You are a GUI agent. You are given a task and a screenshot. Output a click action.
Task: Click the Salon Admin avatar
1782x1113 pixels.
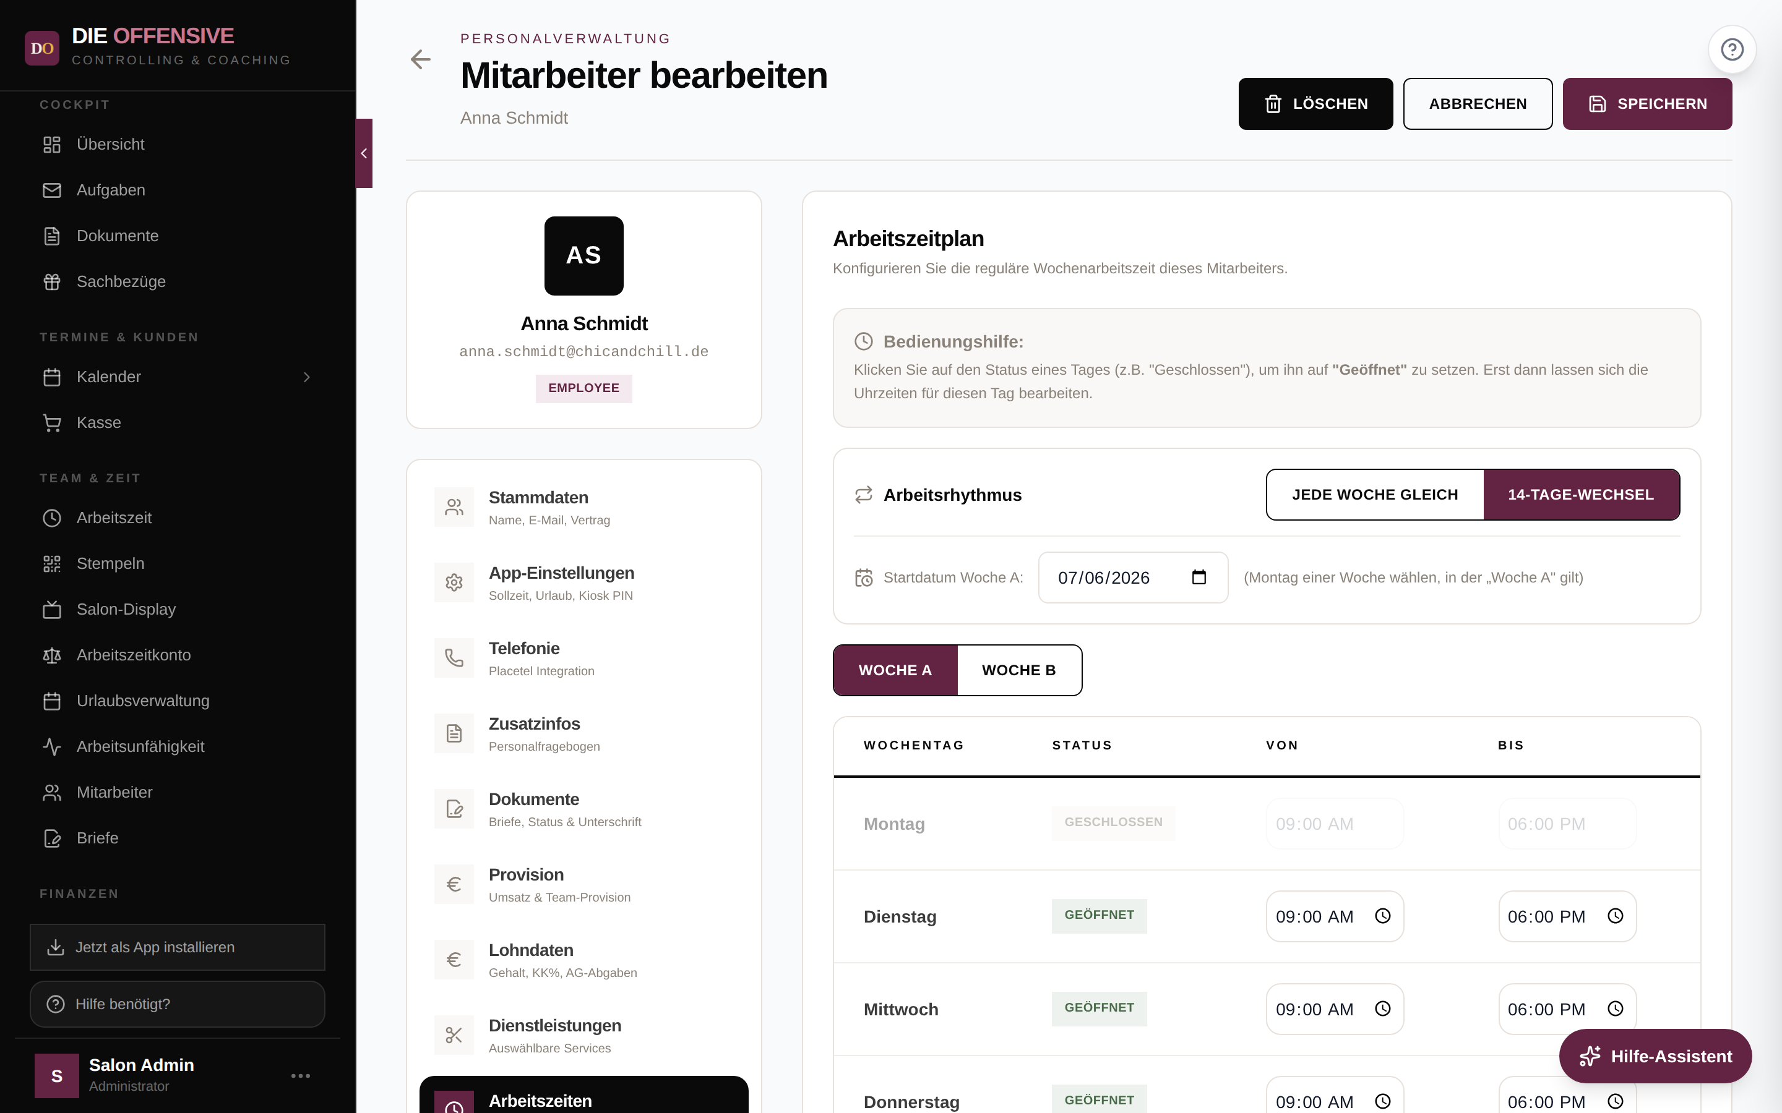[x=57, y=1075]
